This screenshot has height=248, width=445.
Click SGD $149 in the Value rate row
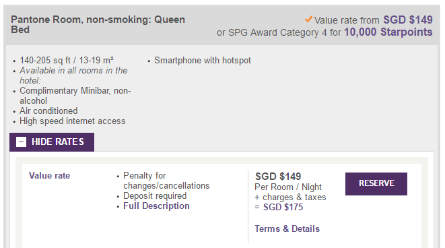278,177
